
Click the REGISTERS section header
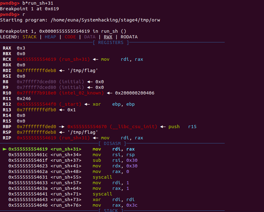111,42
